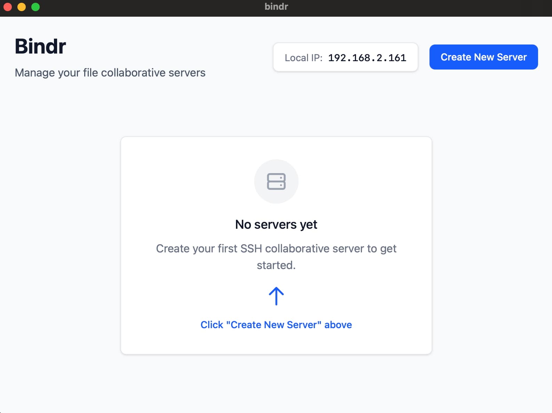Click the Bindr heading

(x=40, y=46)
